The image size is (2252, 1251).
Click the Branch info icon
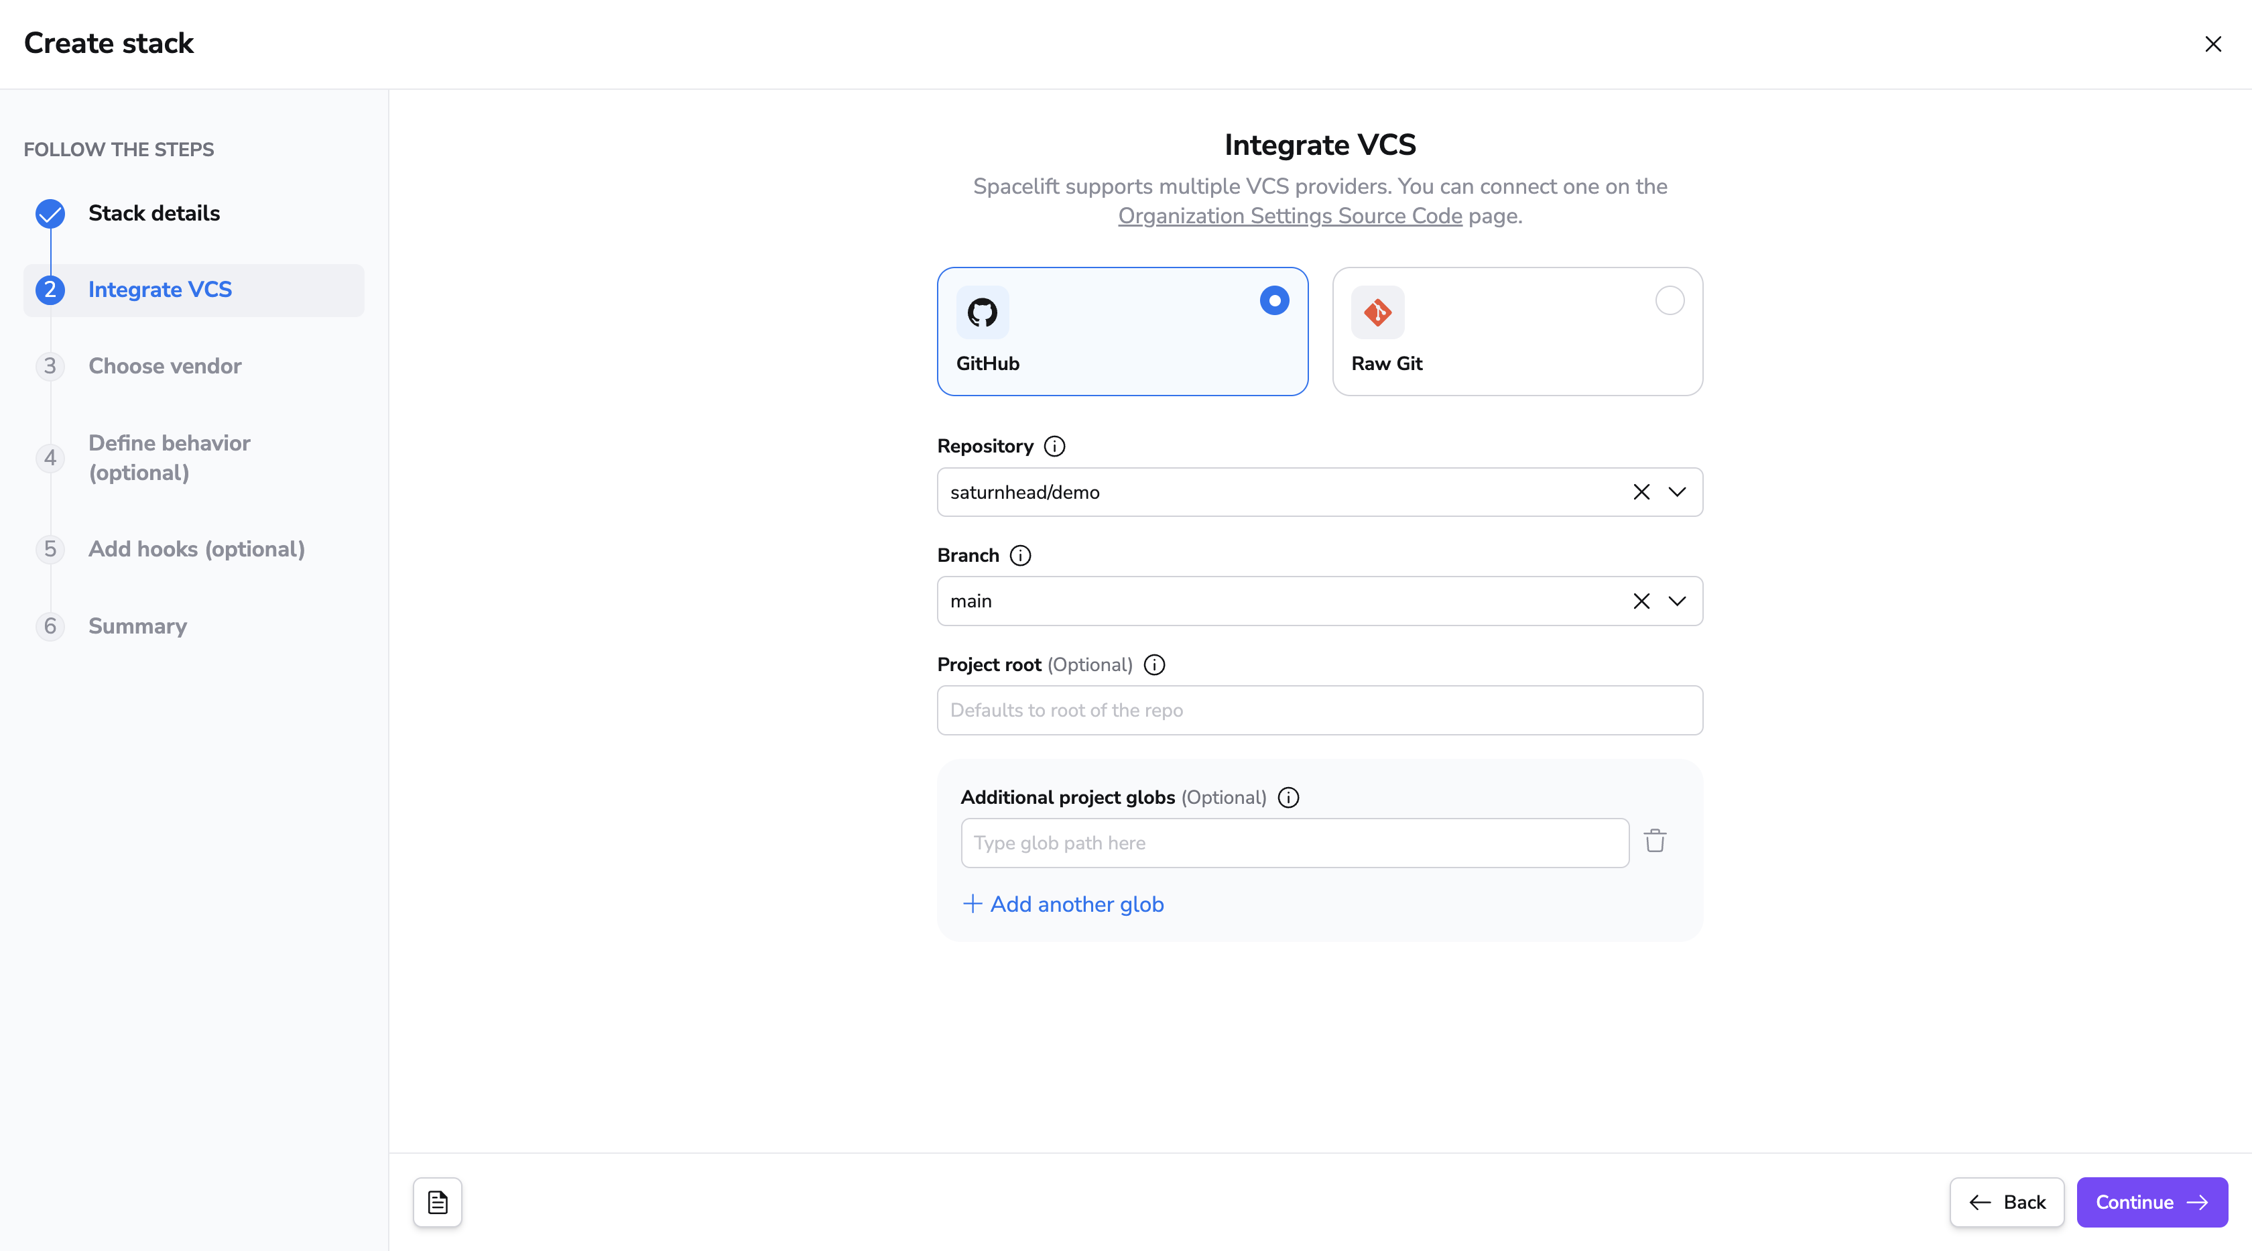click(1020, 555)
